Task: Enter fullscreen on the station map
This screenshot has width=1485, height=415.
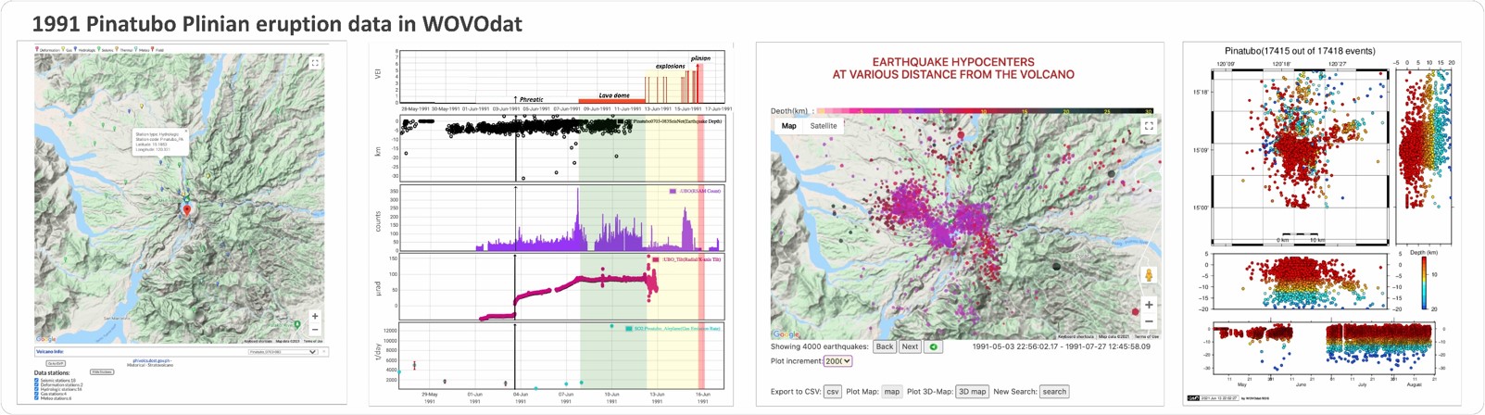Action: tap(315, 63)
